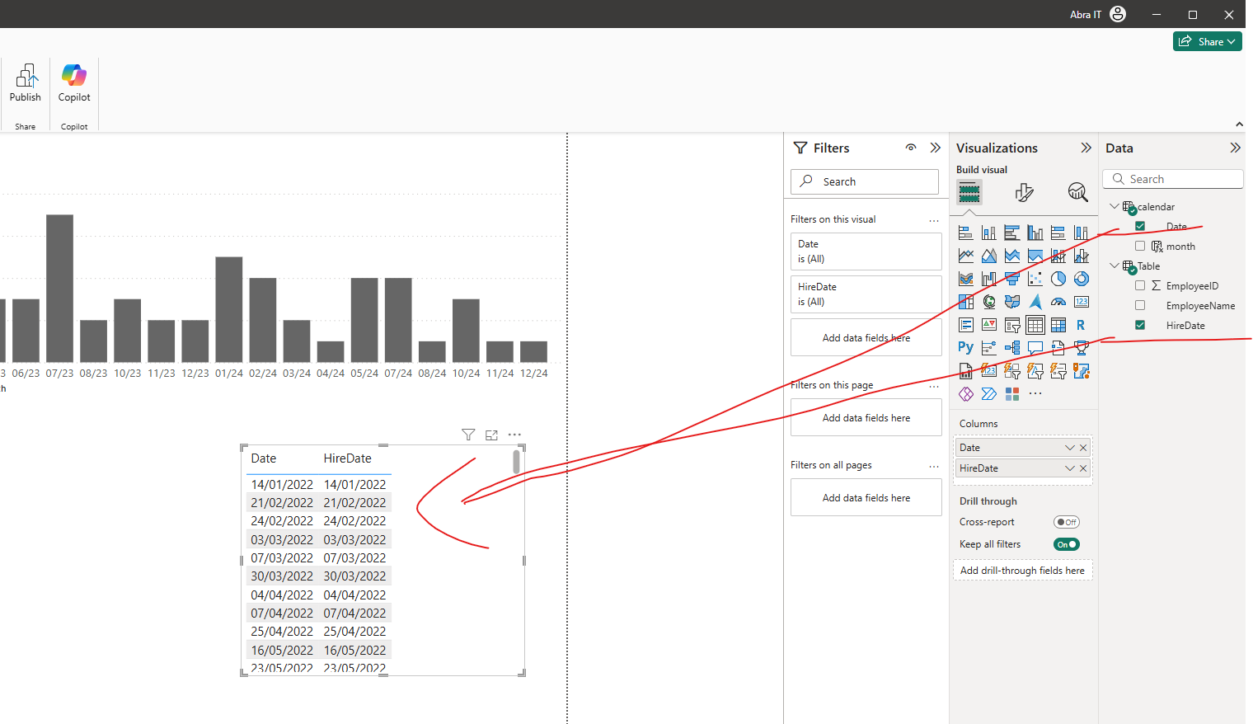This screenshot has width=1253, height=724.
Task: Choose the pie chart visualization
Action: point(1058,279)
